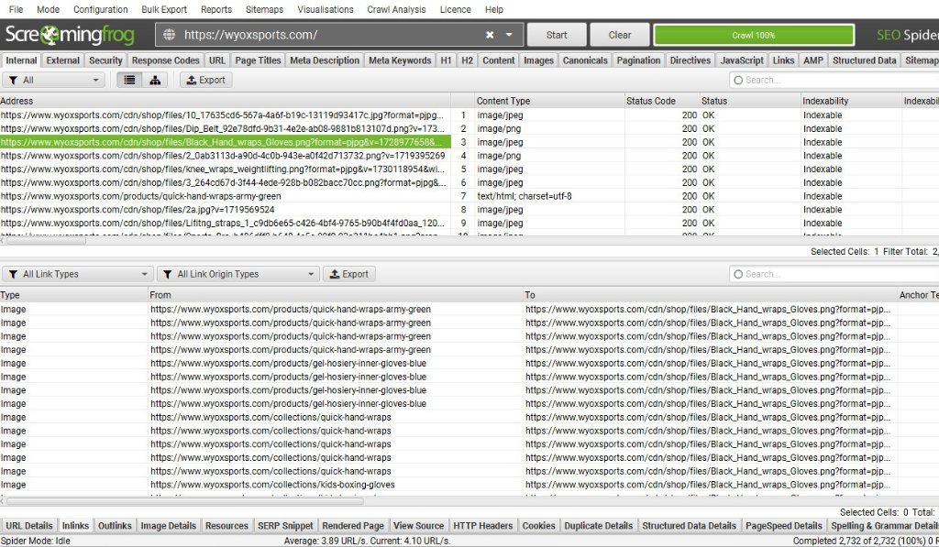This screenshot has width=939, height=547.
Task: Click the Start crawl button
Action: tap(557, 35)
